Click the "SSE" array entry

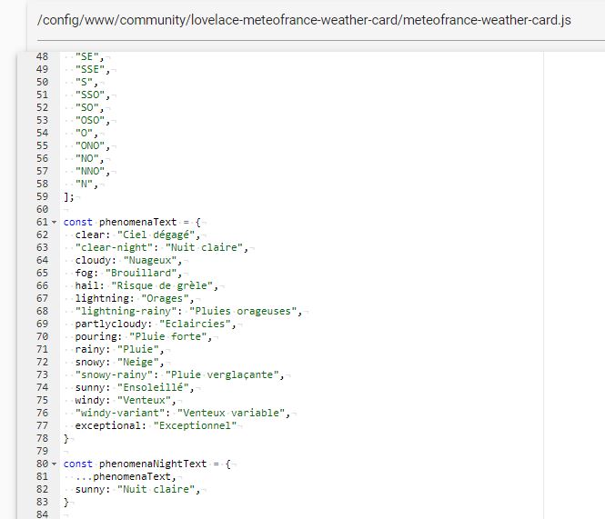click(x=90, y=69)
